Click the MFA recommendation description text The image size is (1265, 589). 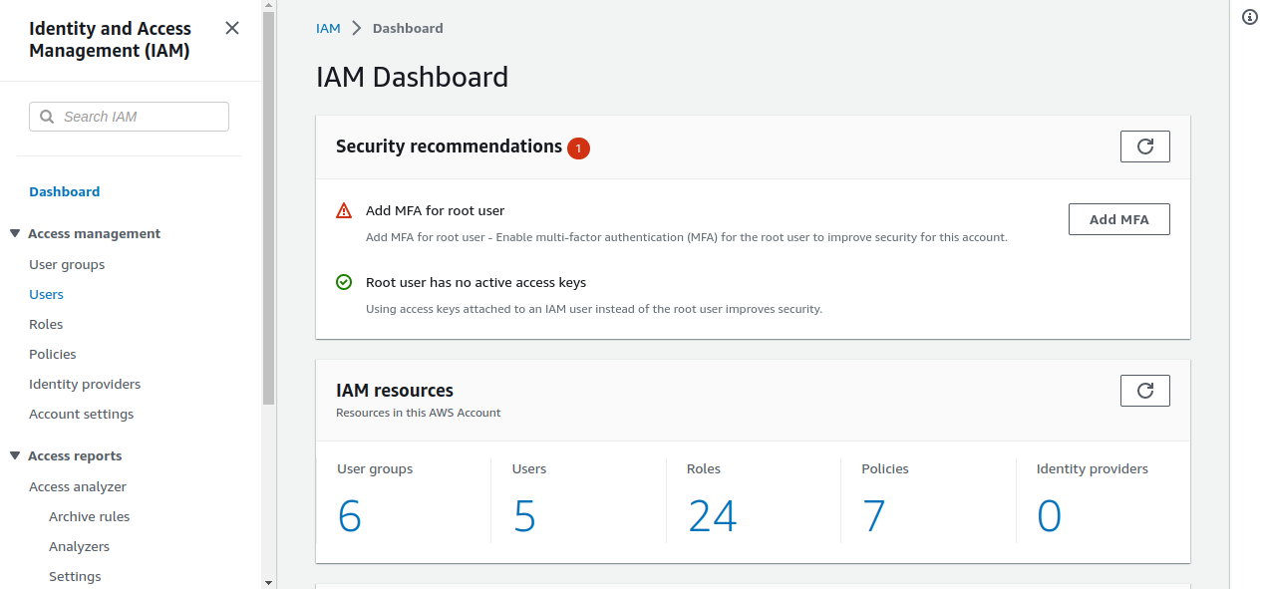point(687,237)
